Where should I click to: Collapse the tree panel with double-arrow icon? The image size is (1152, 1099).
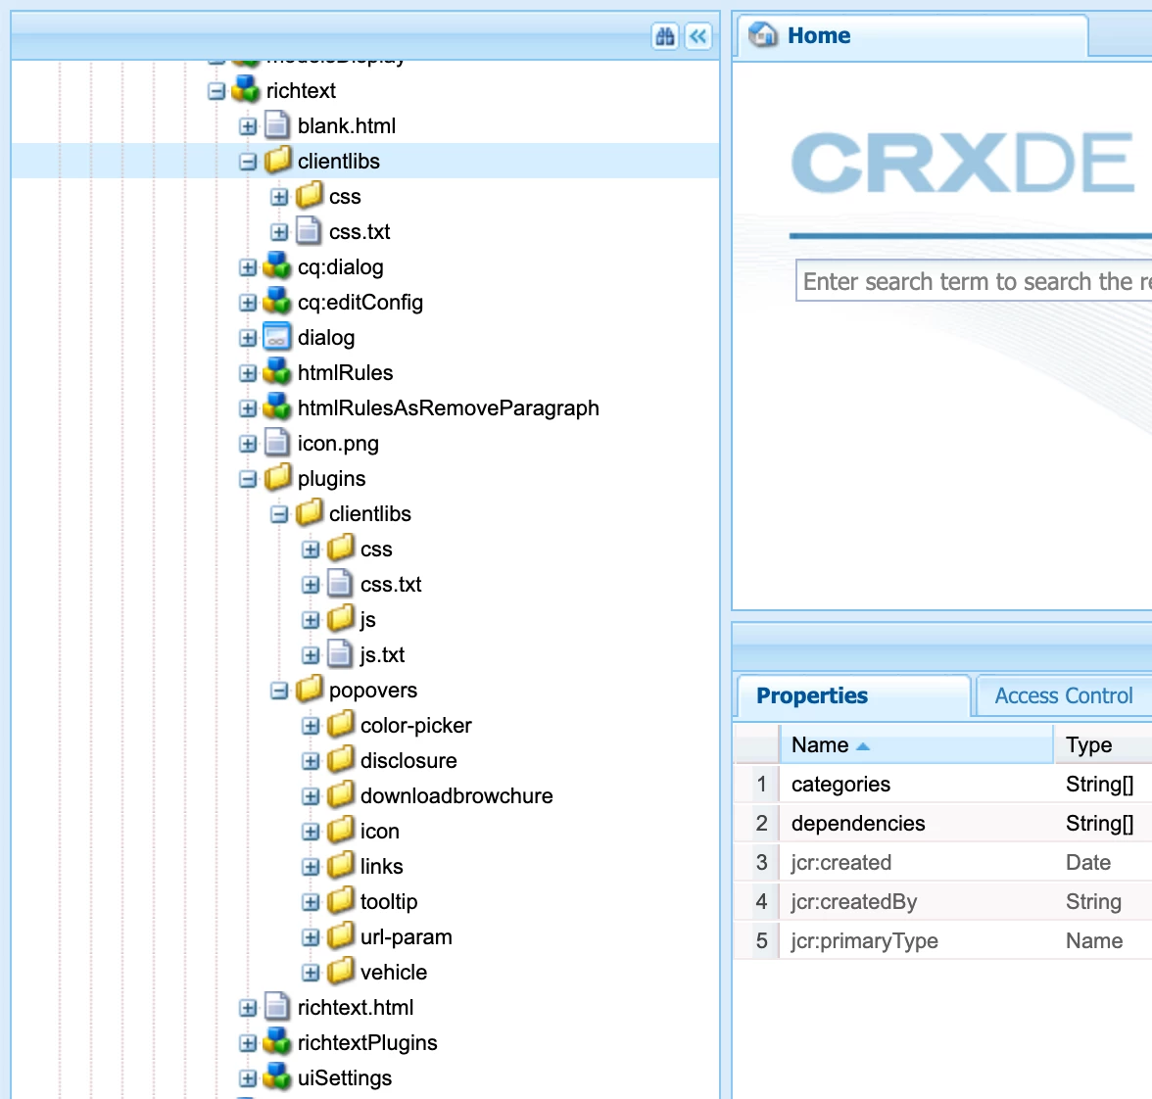[x=698, y=36]
